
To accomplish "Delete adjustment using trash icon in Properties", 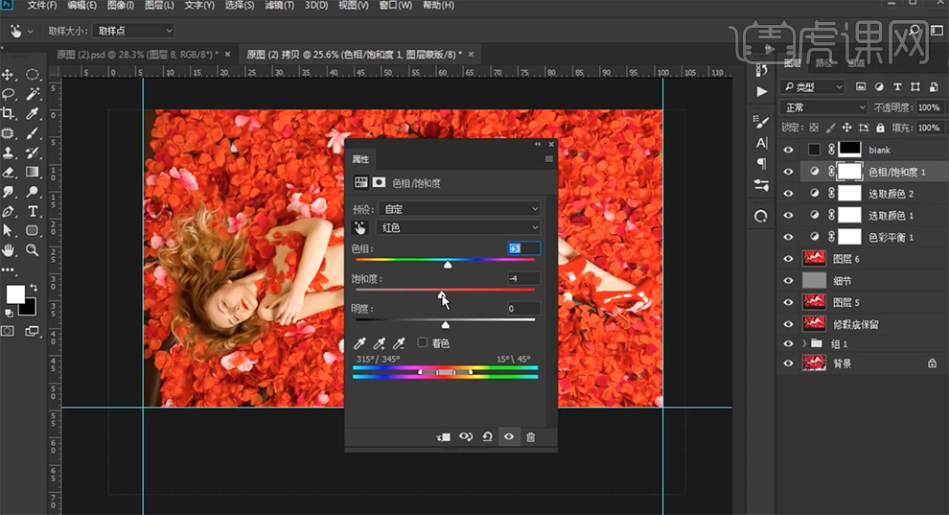I will click(530, 437).
